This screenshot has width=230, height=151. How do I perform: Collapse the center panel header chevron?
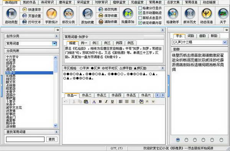point(163,30)
